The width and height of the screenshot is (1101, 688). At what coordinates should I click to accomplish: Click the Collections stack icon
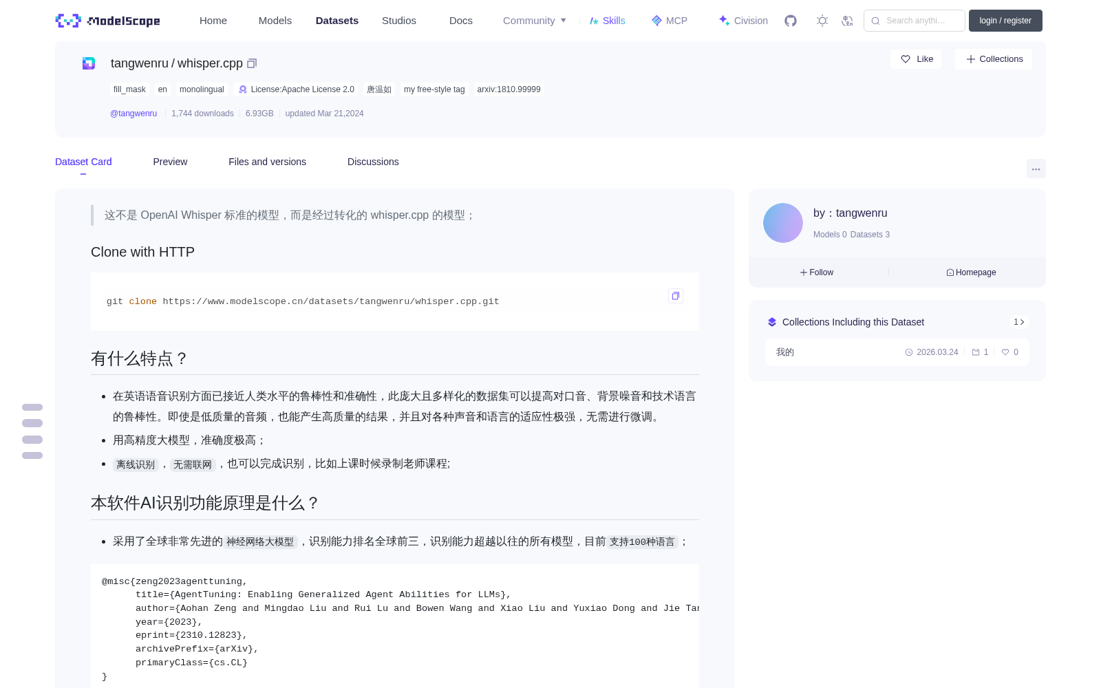coord(772,322)
